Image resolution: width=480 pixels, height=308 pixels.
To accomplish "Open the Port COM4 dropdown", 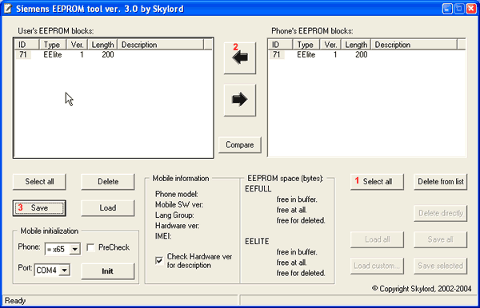I will click(x=64, y=270).
